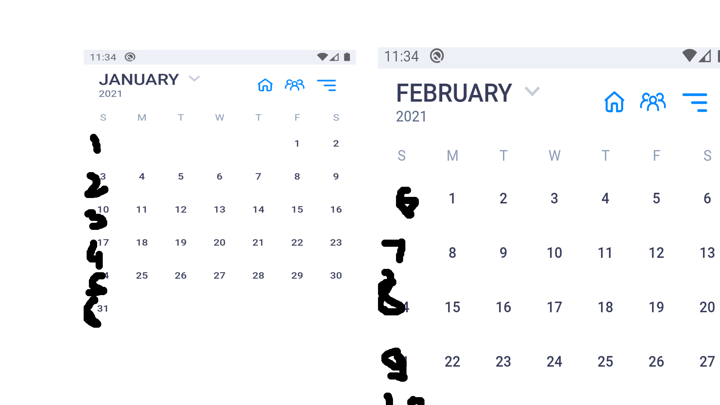720x405 pixels.
Task: Click the cellular signal icon on February status bar
Action: click(x=705, y=56)
